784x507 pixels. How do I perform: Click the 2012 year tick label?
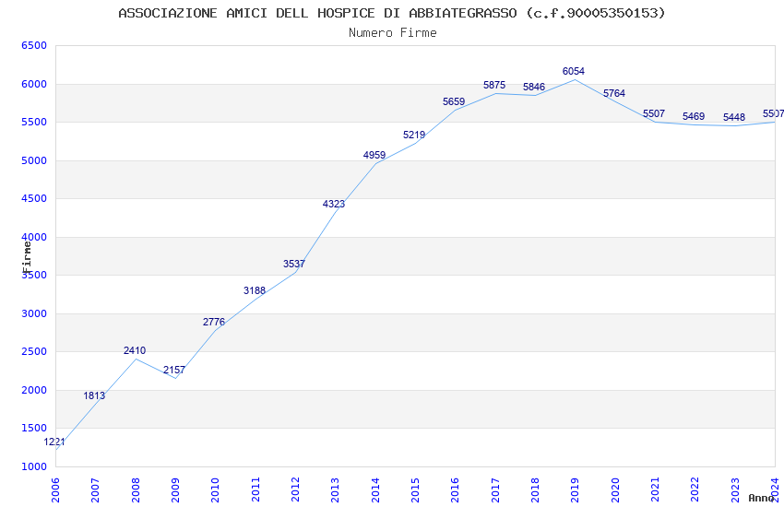[x=295, y=490]
